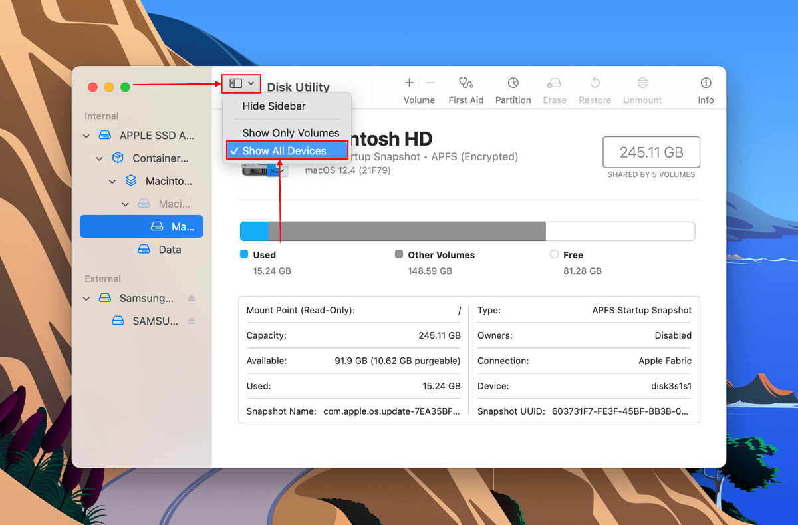Eject the Samsung... disk eject icon
Image resolution: width=798 pixels, height=525 pixels.
tap(192, 299)
